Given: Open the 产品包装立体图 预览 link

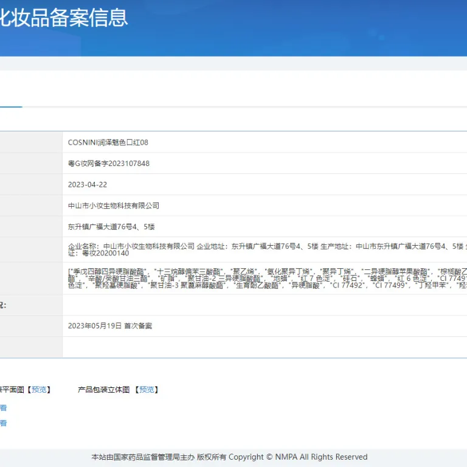Looking at the screenshot, I should tap(147, 390).
